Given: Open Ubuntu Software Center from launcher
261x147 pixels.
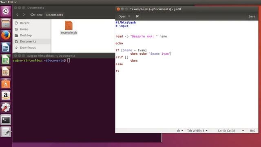Looking at the screenshot, I should tap(6, 83).
